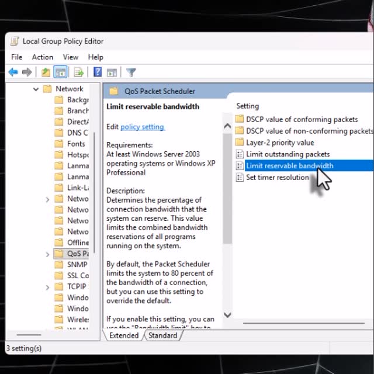374x374 pixels.
Task: Click folder icon beside SNMP
Action: pyautogui.click(x=58, y=265)
